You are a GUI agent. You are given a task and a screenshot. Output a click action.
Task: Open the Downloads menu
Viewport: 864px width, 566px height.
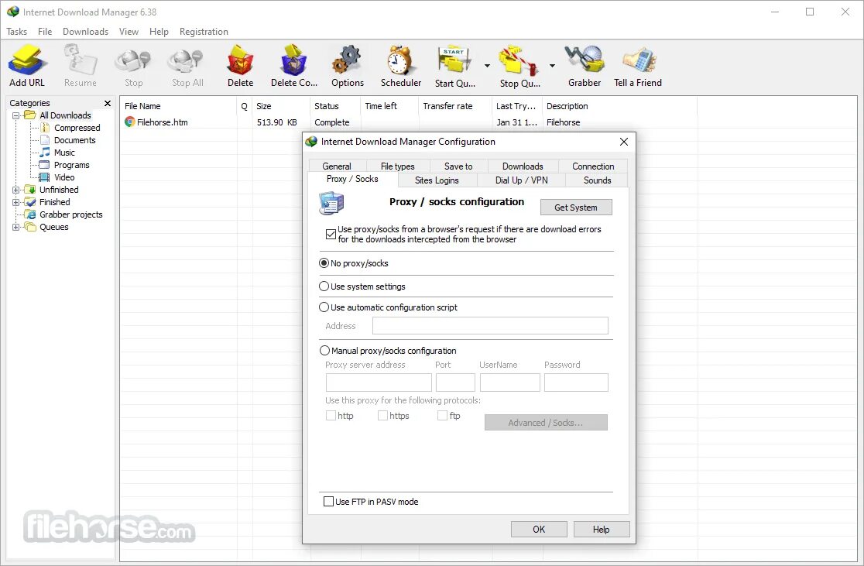pos(85,32)
